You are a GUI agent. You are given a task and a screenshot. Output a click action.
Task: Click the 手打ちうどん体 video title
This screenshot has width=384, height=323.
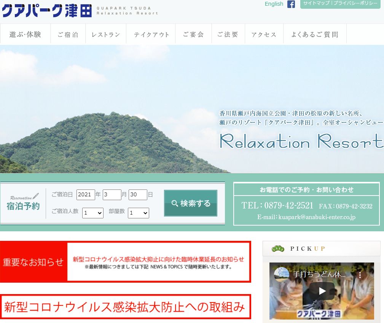(x=319, y=274)
